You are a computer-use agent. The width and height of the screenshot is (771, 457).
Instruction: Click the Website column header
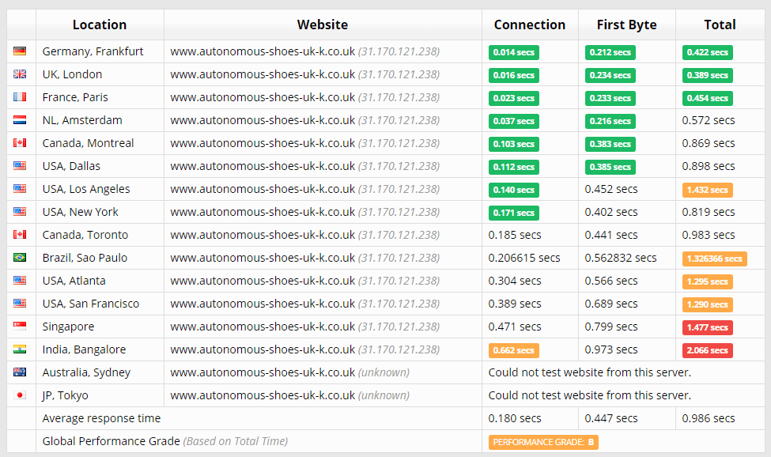coord(323,25)
